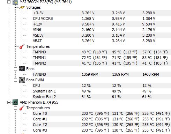
Task: Select the Core #0 temperature row
Action: pos(102,113)
